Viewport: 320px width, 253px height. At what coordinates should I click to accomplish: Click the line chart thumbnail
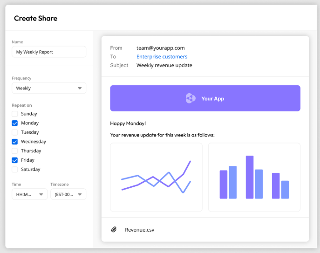tap(156, 177)
